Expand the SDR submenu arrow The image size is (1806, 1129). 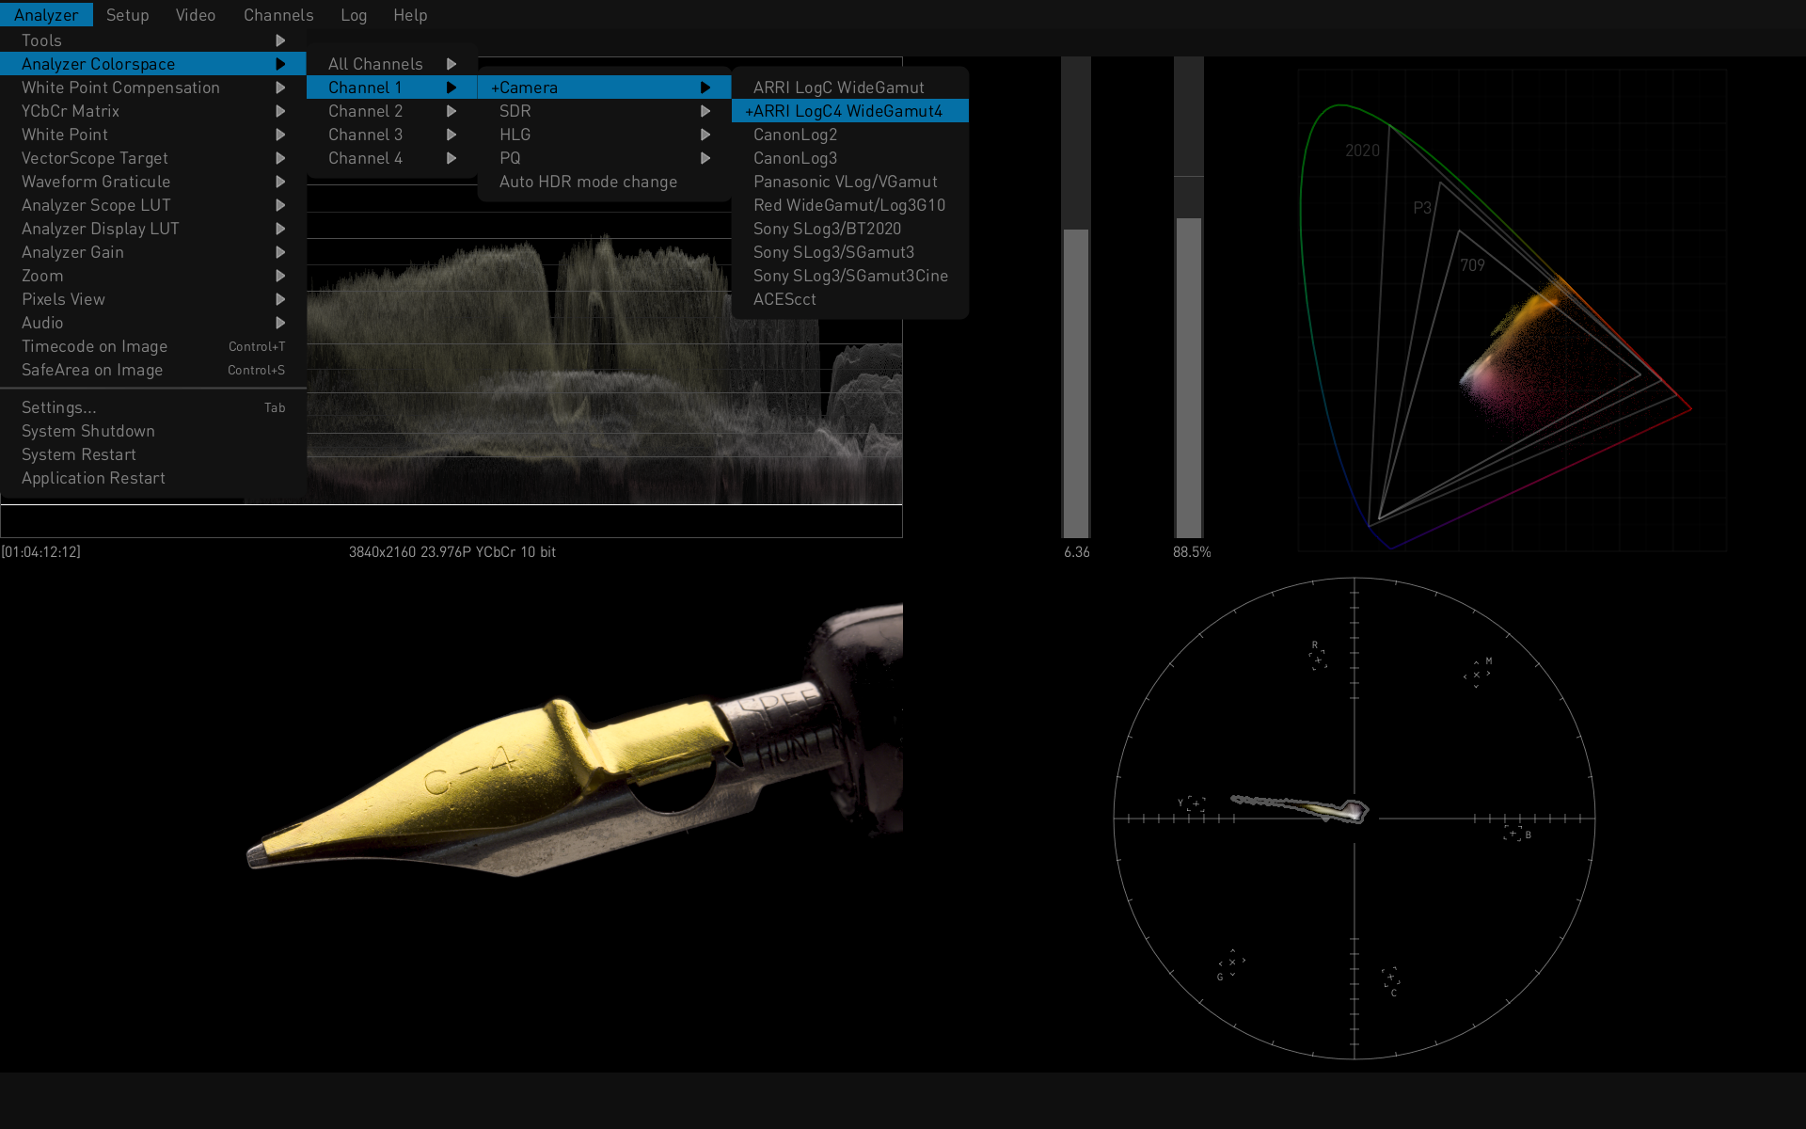point(705,111)
